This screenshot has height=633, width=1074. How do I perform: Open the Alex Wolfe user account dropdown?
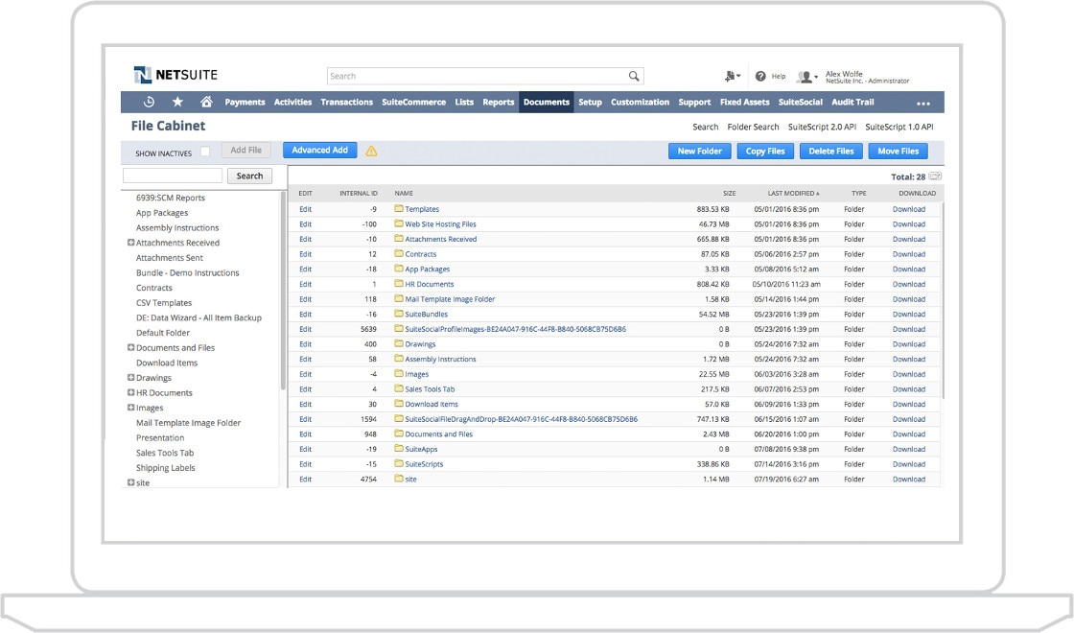pos(808,77)
